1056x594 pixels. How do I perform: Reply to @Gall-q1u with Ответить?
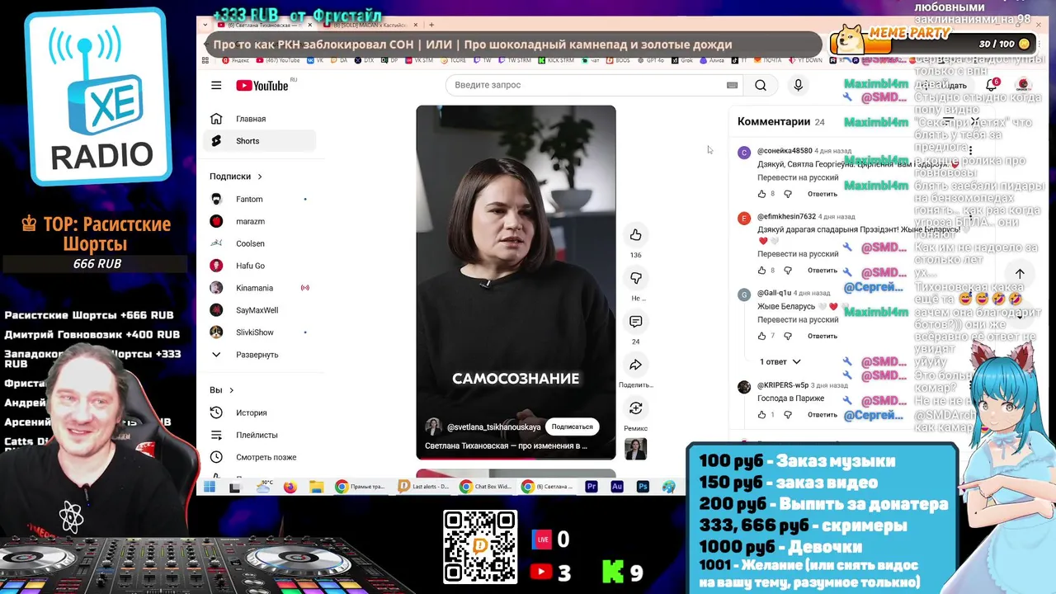823,336
